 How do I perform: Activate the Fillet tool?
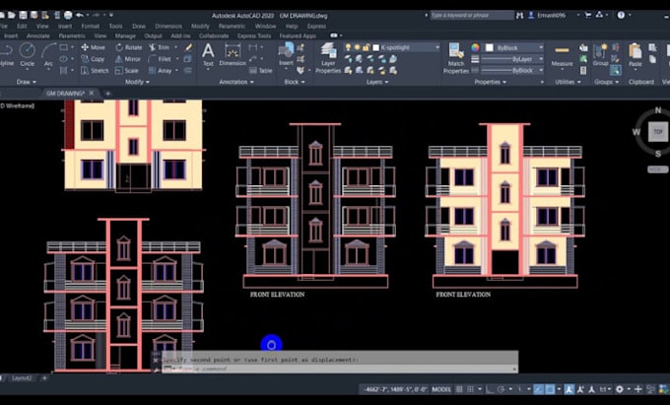(x=161, y=59)
